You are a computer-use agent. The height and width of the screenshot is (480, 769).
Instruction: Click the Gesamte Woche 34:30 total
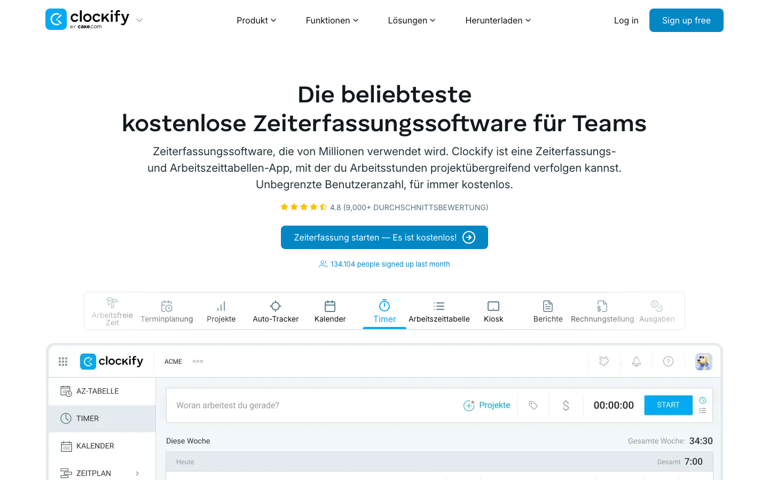[x=670, y=441]
